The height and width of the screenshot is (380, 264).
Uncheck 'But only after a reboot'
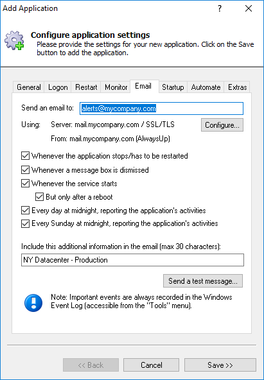click(x=39, y=197)
